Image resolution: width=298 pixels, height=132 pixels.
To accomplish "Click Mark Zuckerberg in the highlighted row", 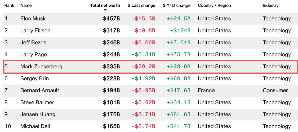I will [41, 67].
